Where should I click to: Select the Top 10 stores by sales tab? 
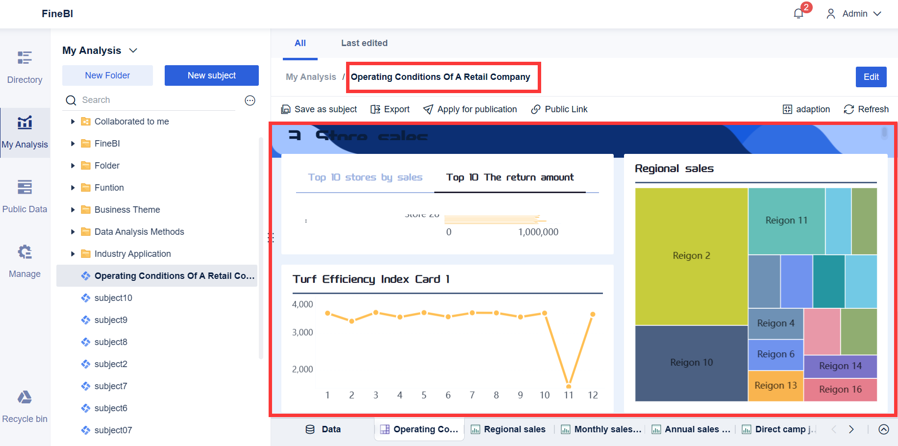[x=365, y=177]
